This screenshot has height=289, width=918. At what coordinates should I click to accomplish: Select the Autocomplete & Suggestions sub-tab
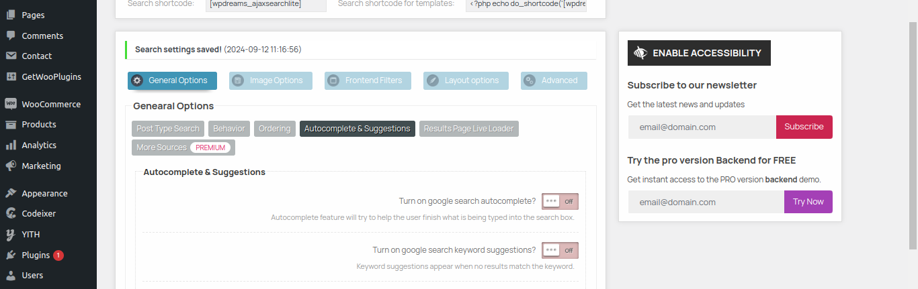358,129
